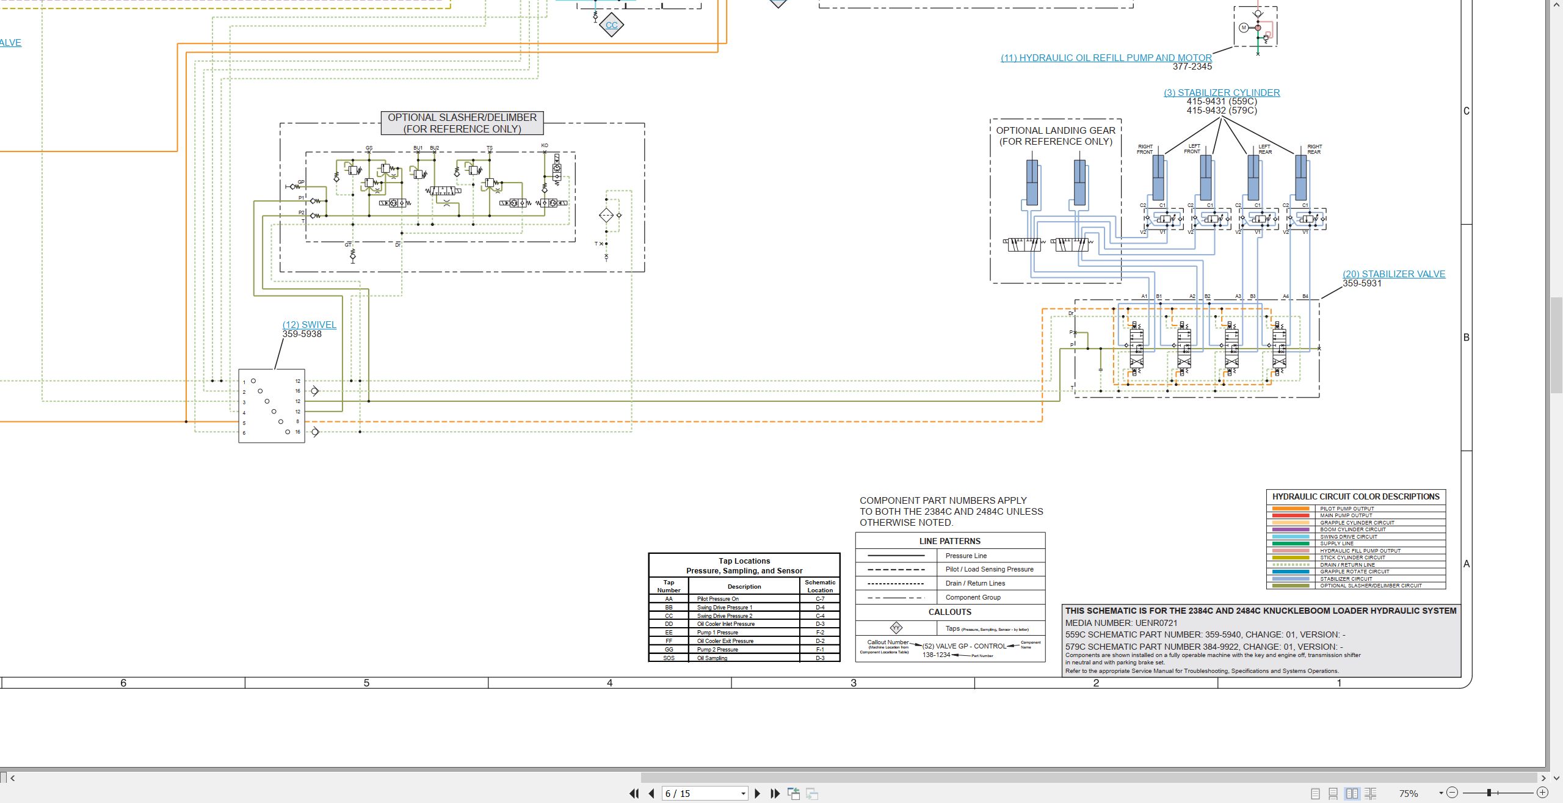The width and height of the screenshot is (1563, 803).
Task: Switch to single page view
Action: tap(1316, 793)
